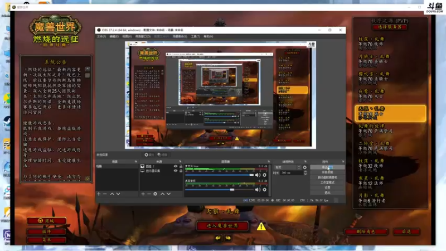Select the level 12 mage in the character list

click(390, 183)
